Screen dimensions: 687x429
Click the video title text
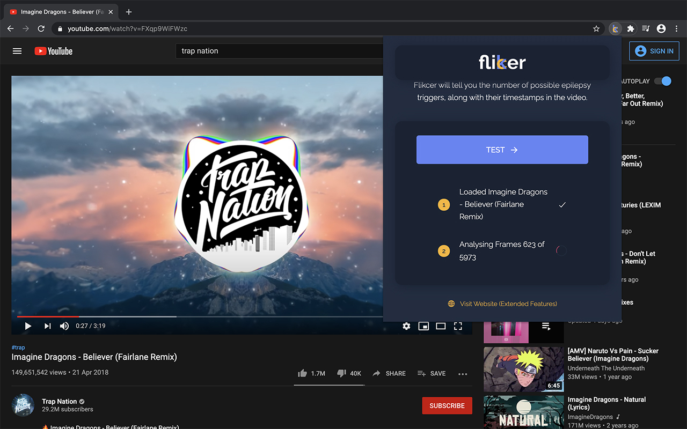pos(94,357)
